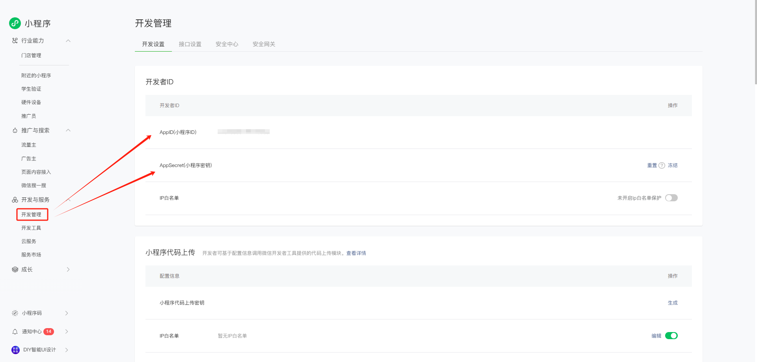This screenshot has width=757, height=362.
Task: Click the page vertical scrollbar
Action: tap(755, 43)
